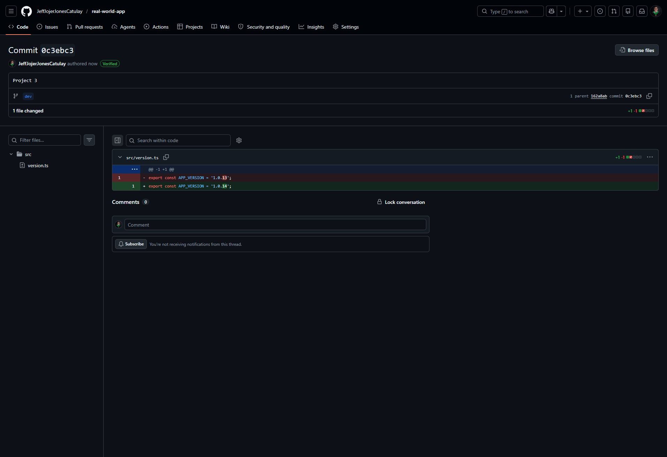This screenshot has height=457, width=667.
Task: Collapse the src/version.ts diff
Action: tap(120, 157)
